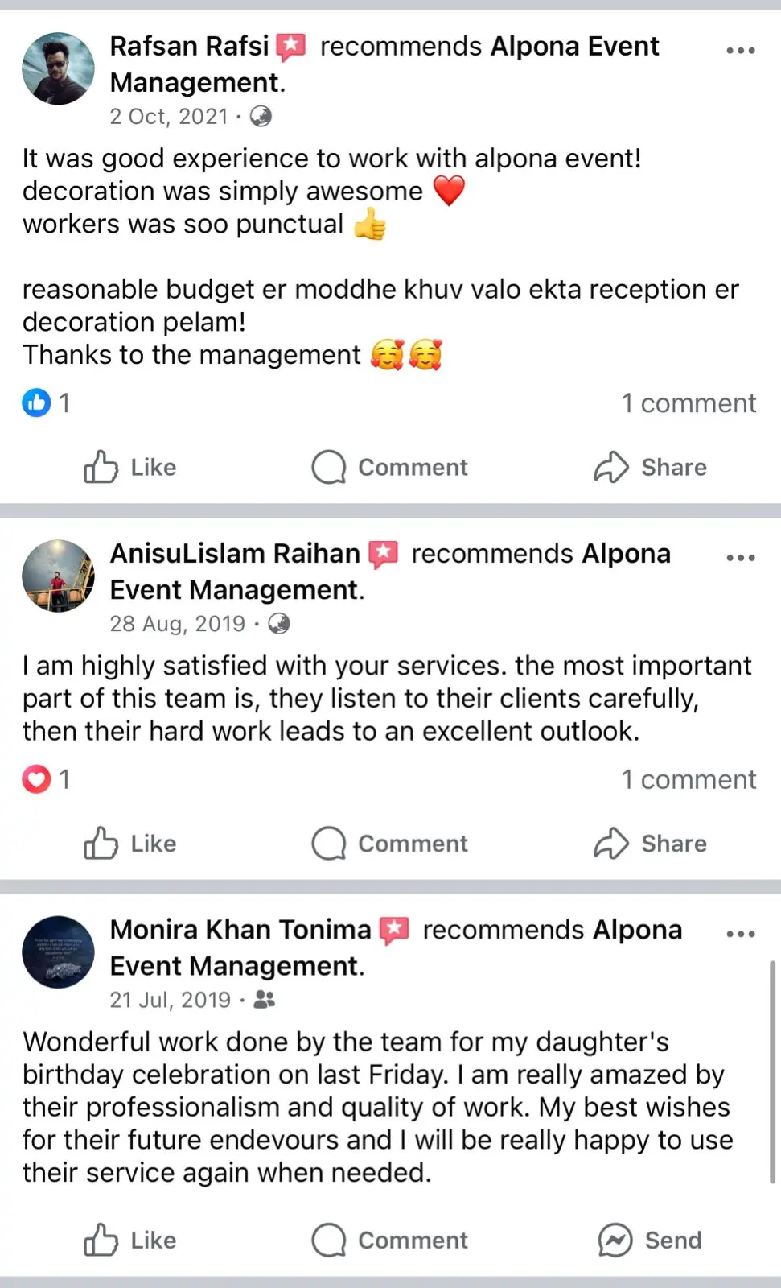Click the public globe icon beside 2 Oct, 2021
Image resolution: width=781 pixels, height=1288 pixels.
(x=261, y=117)
